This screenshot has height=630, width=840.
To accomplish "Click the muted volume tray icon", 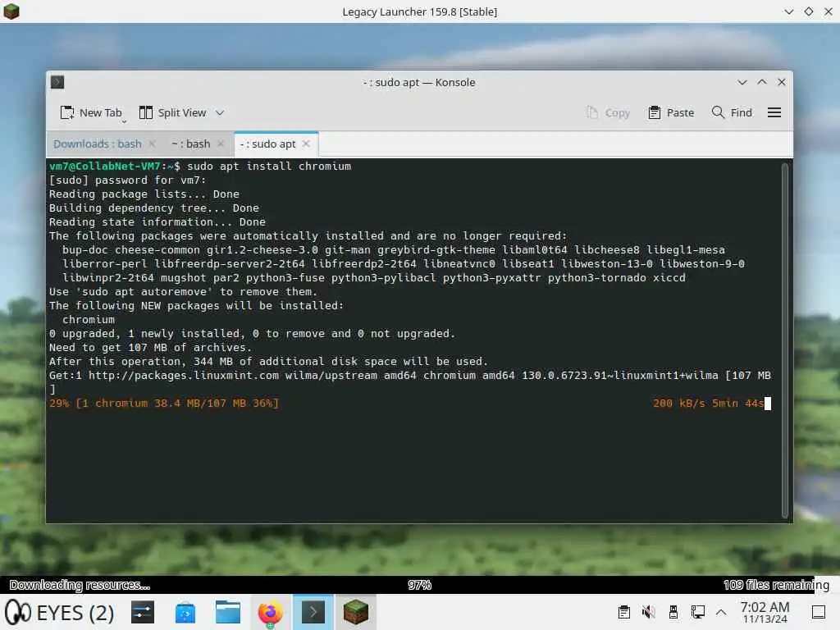I will pos(648,612).
